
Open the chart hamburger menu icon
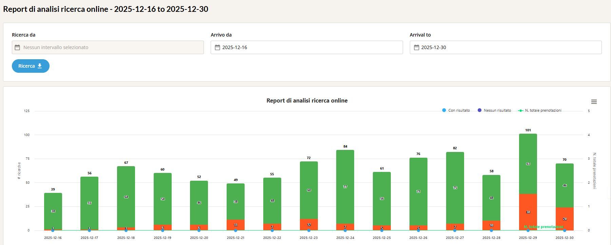[594, 102]
